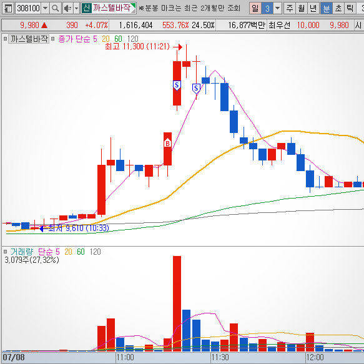Click the first S sell marker on the chart
The width and height of the screenshot is (364, 364).
[177, 86]
